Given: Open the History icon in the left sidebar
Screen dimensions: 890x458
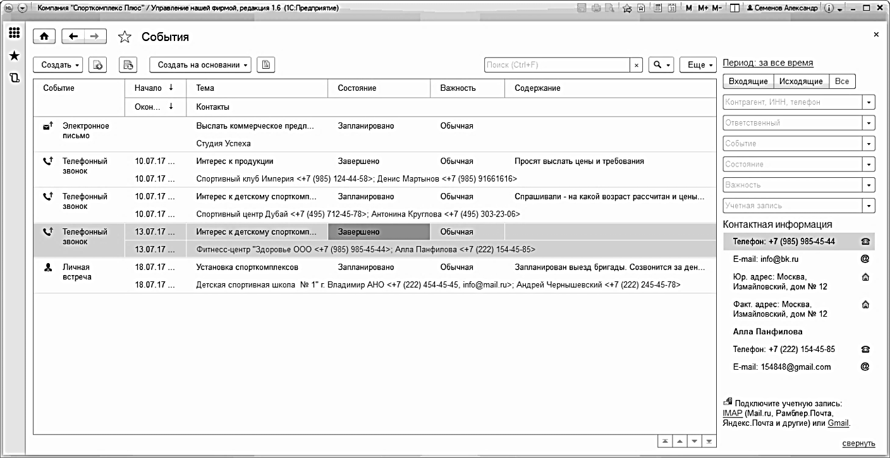Looking at the screenshot, I should click(x=14, y=78).
